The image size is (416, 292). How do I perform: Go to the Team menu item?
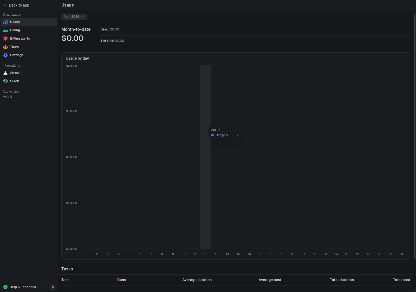point(14,47)
